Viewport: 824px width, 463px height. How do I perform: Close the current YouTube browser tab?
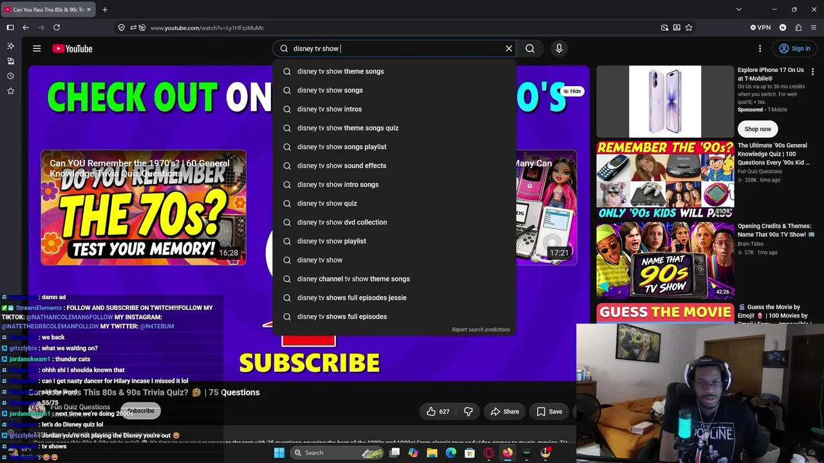point(89,10)
